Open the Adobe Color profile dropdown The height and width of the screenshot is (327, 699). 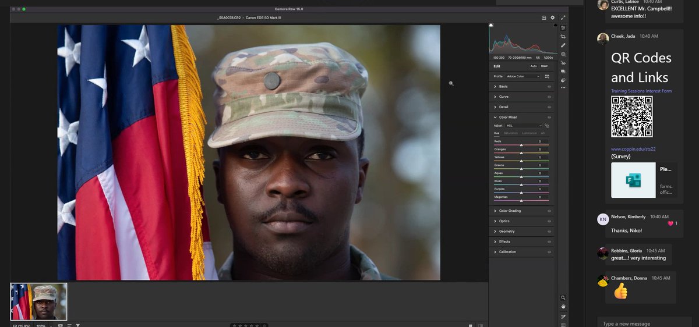pos(523,76)
